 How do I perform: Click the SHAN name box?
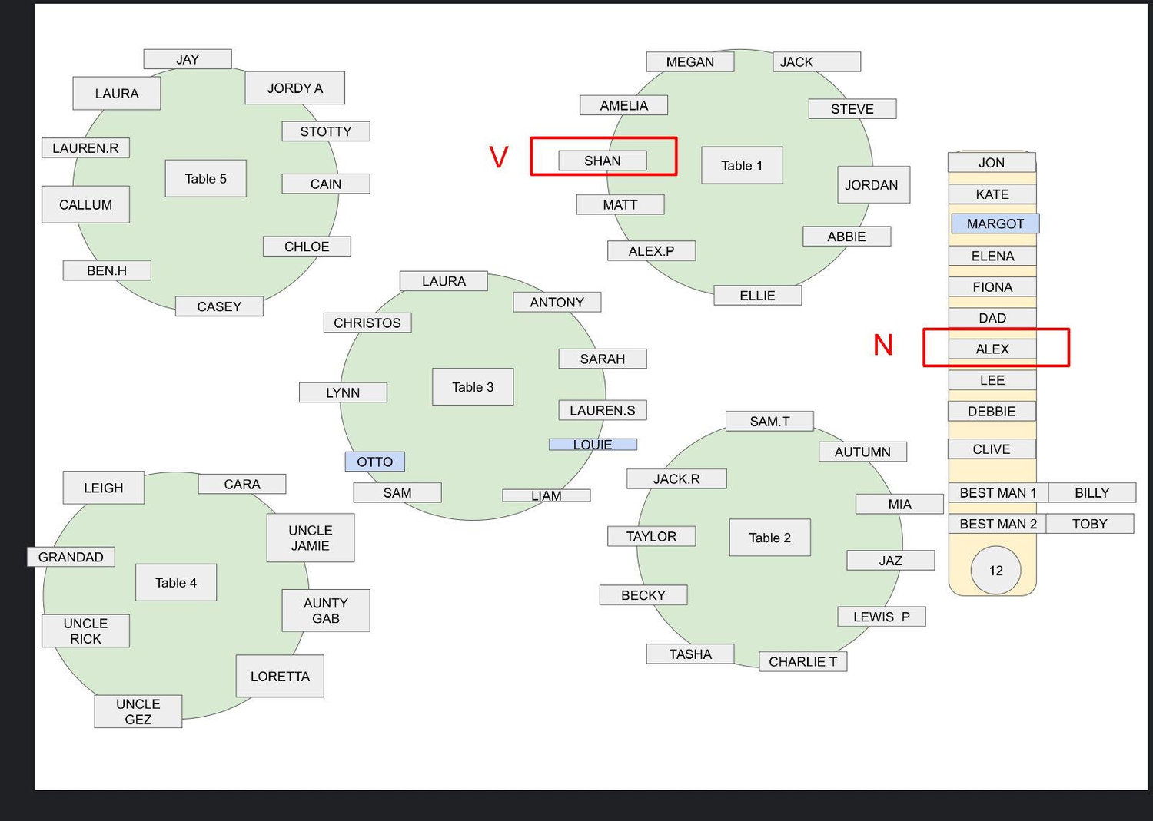[603, 161]
